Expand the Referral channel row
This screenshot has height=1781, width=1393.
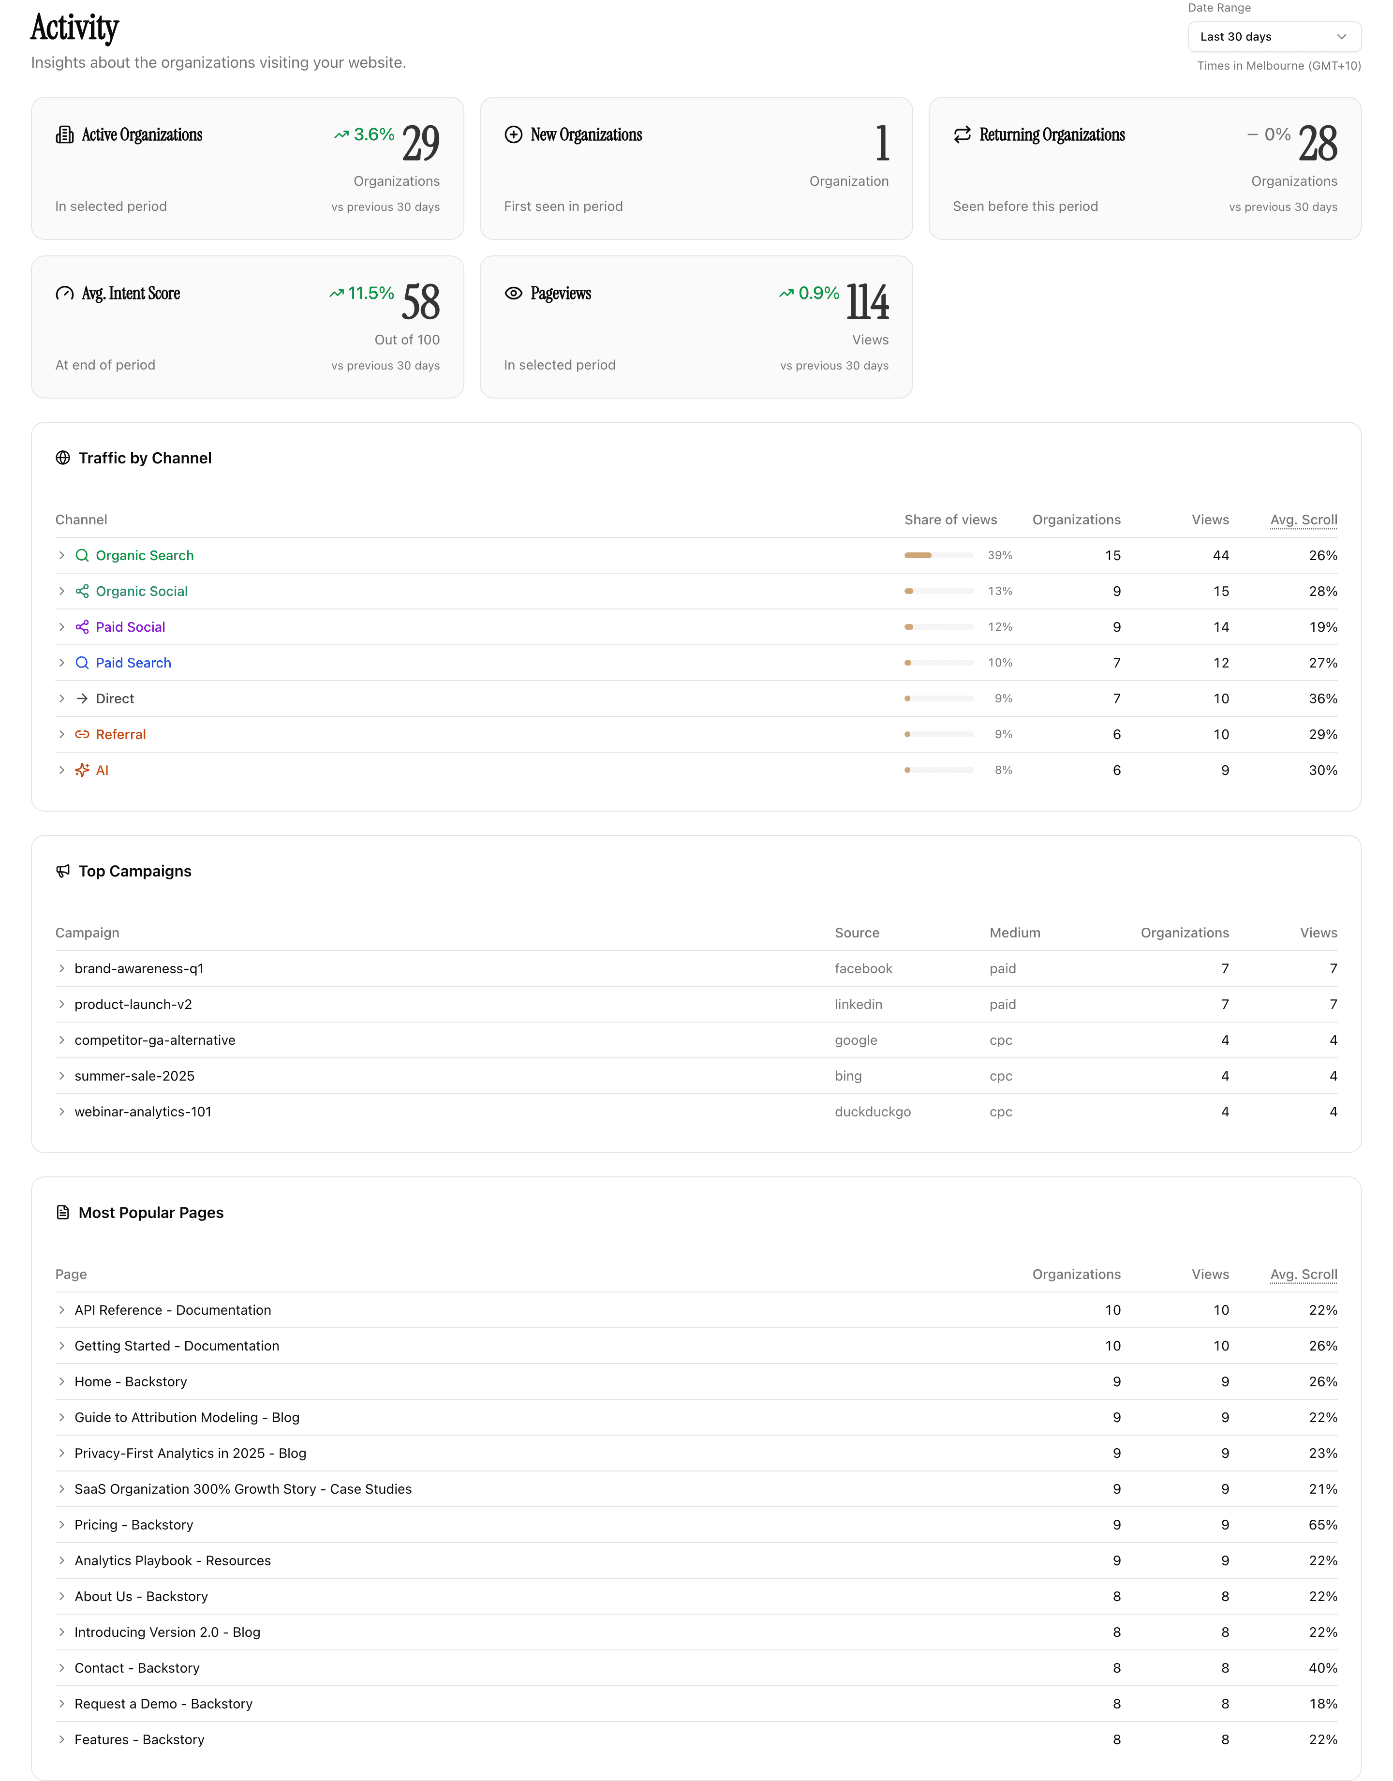pyautogui.click(x=61, y=735)
